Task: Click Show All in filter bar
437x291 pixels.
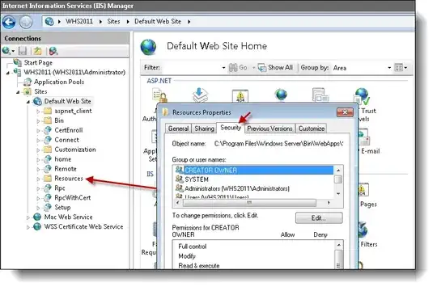Action: tap(280, 68)
